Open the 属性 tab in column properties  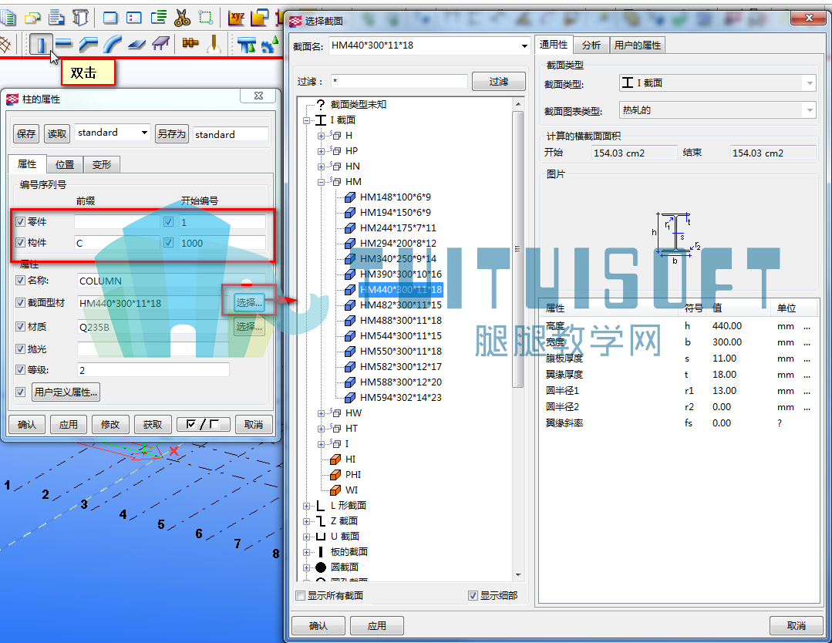pos(27,164)
